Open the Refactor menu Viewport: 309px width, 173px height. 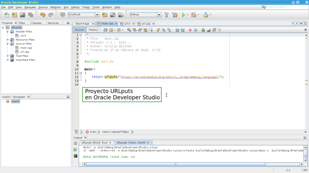click(x=55, y=7)
